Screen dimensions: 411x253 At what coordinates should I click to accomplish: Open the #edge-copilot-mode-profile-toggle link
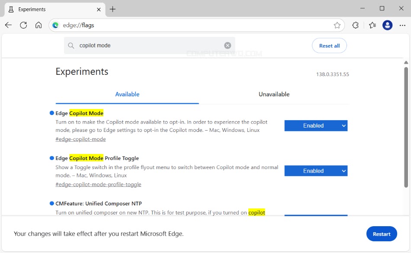click(x=98, y=185)
